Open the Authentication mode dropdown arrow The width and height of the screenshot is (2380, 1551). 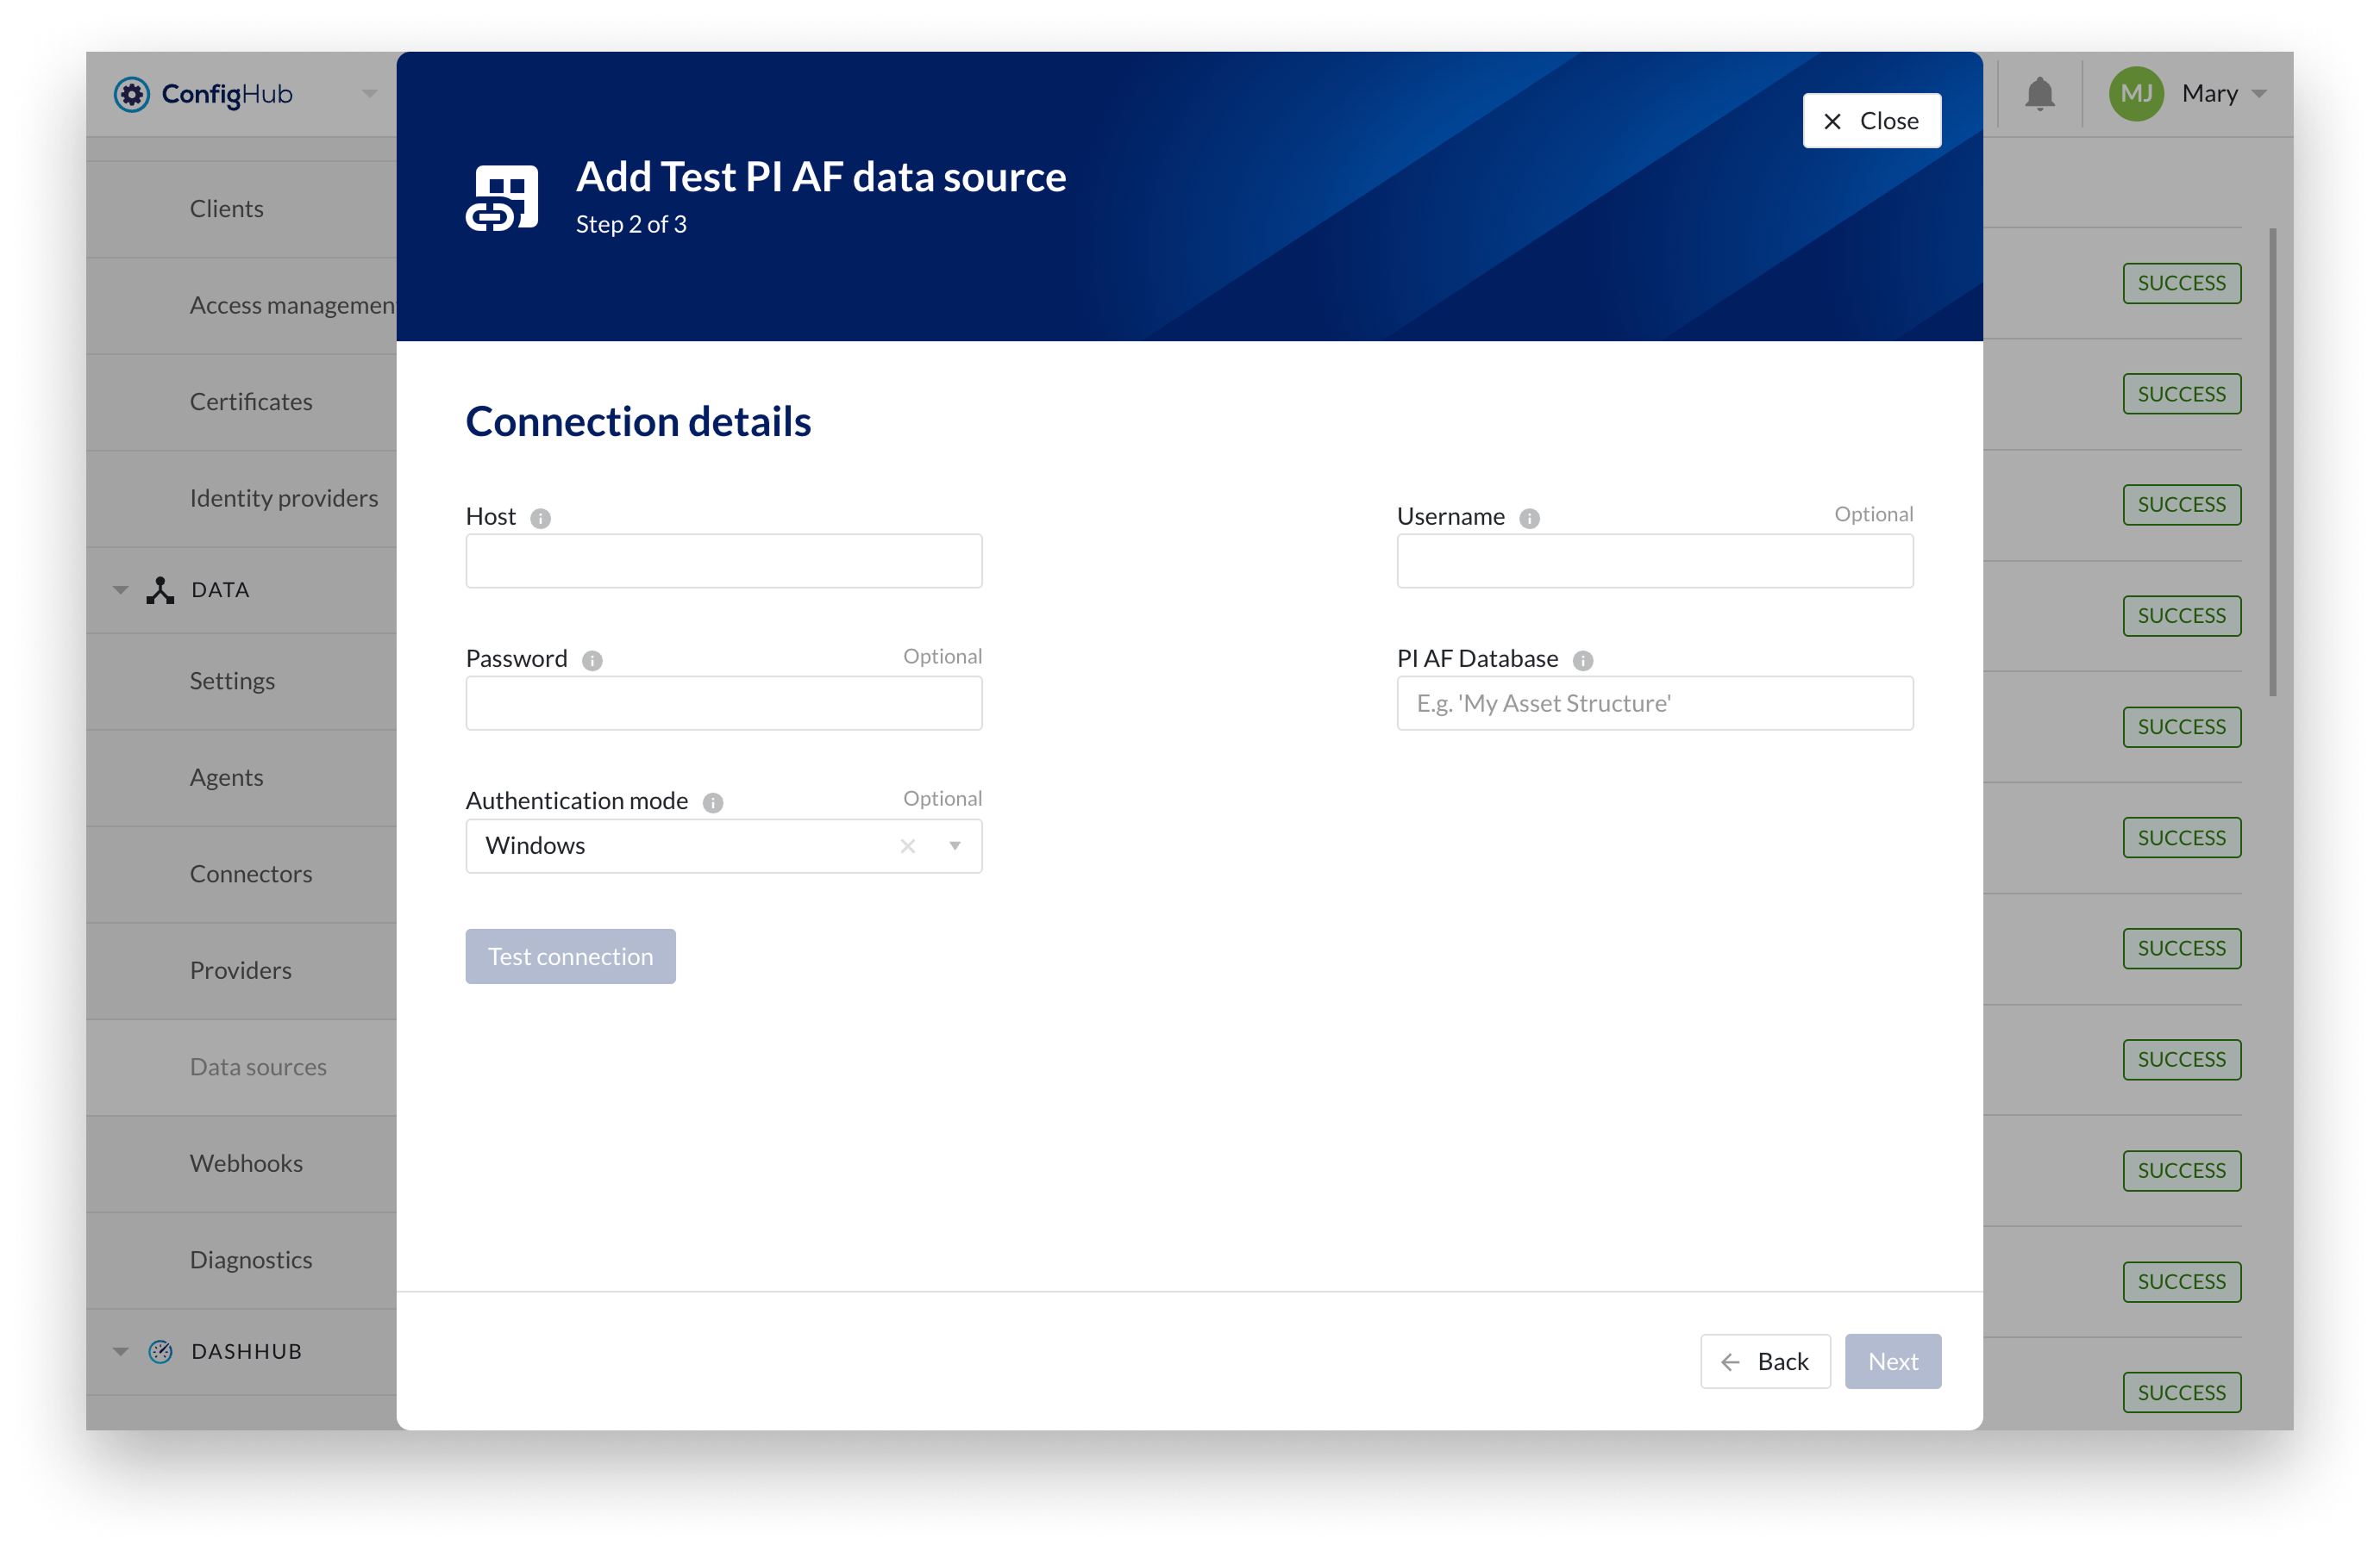click(x=955, y=846)
